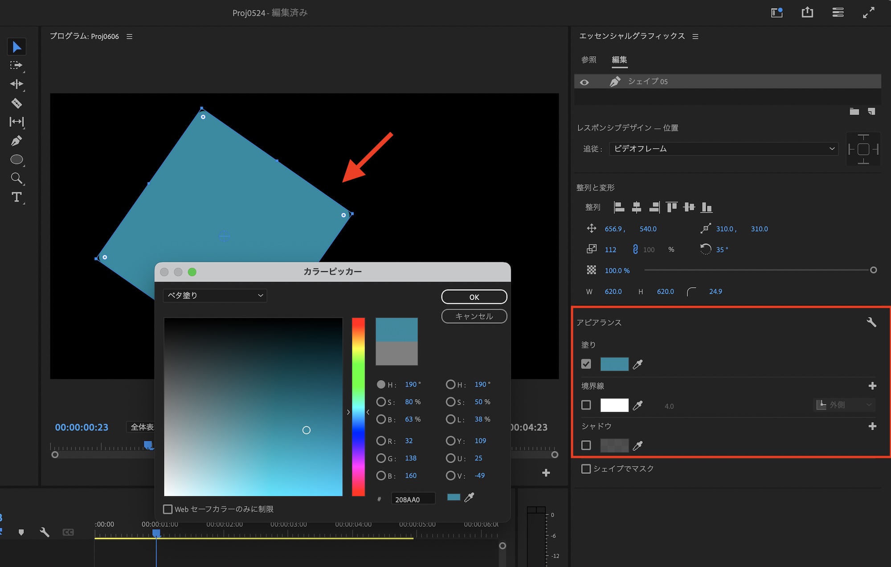Enable シェイプでマスク checkbox

pos(586,469)
